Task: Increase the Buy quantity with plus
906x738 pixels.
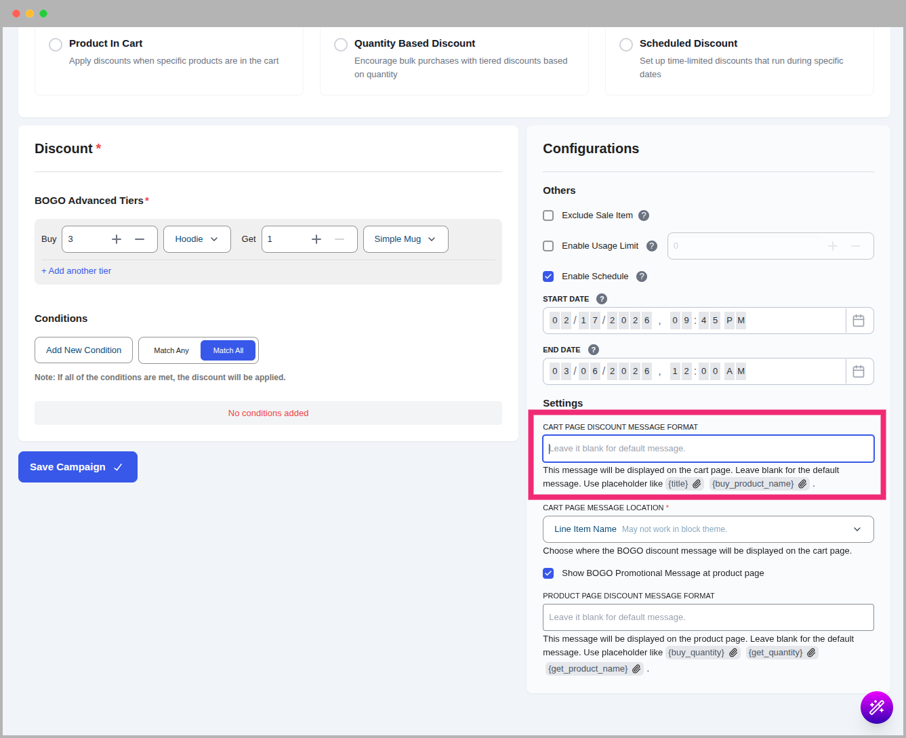Action: tap(117, 239)
